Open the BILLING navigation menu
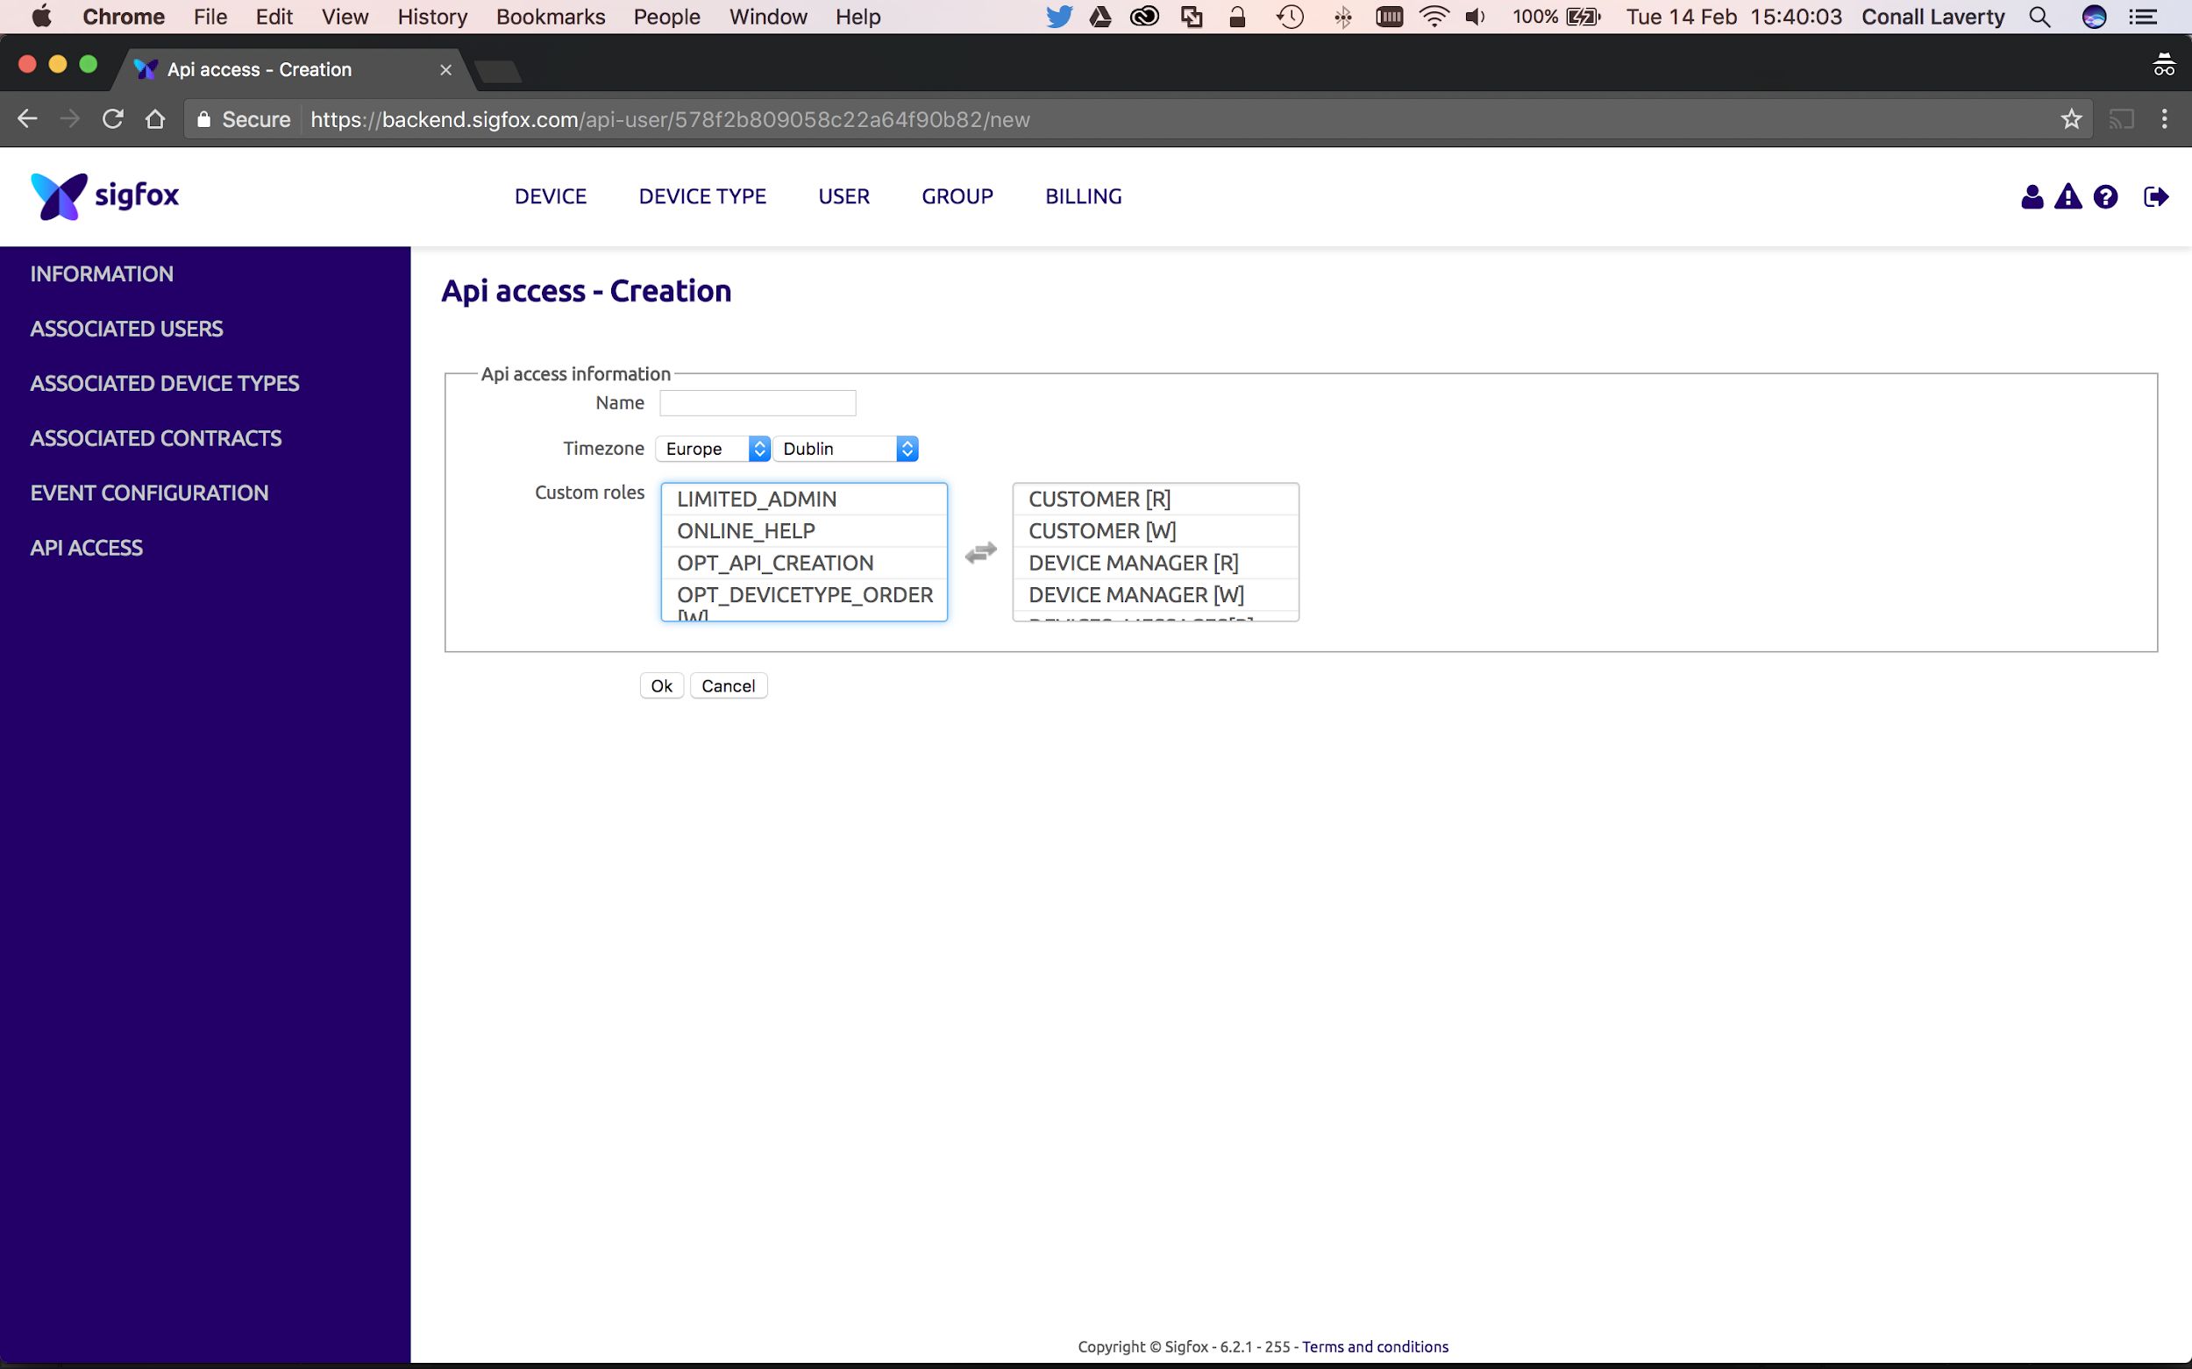 tap(1084, 196)
